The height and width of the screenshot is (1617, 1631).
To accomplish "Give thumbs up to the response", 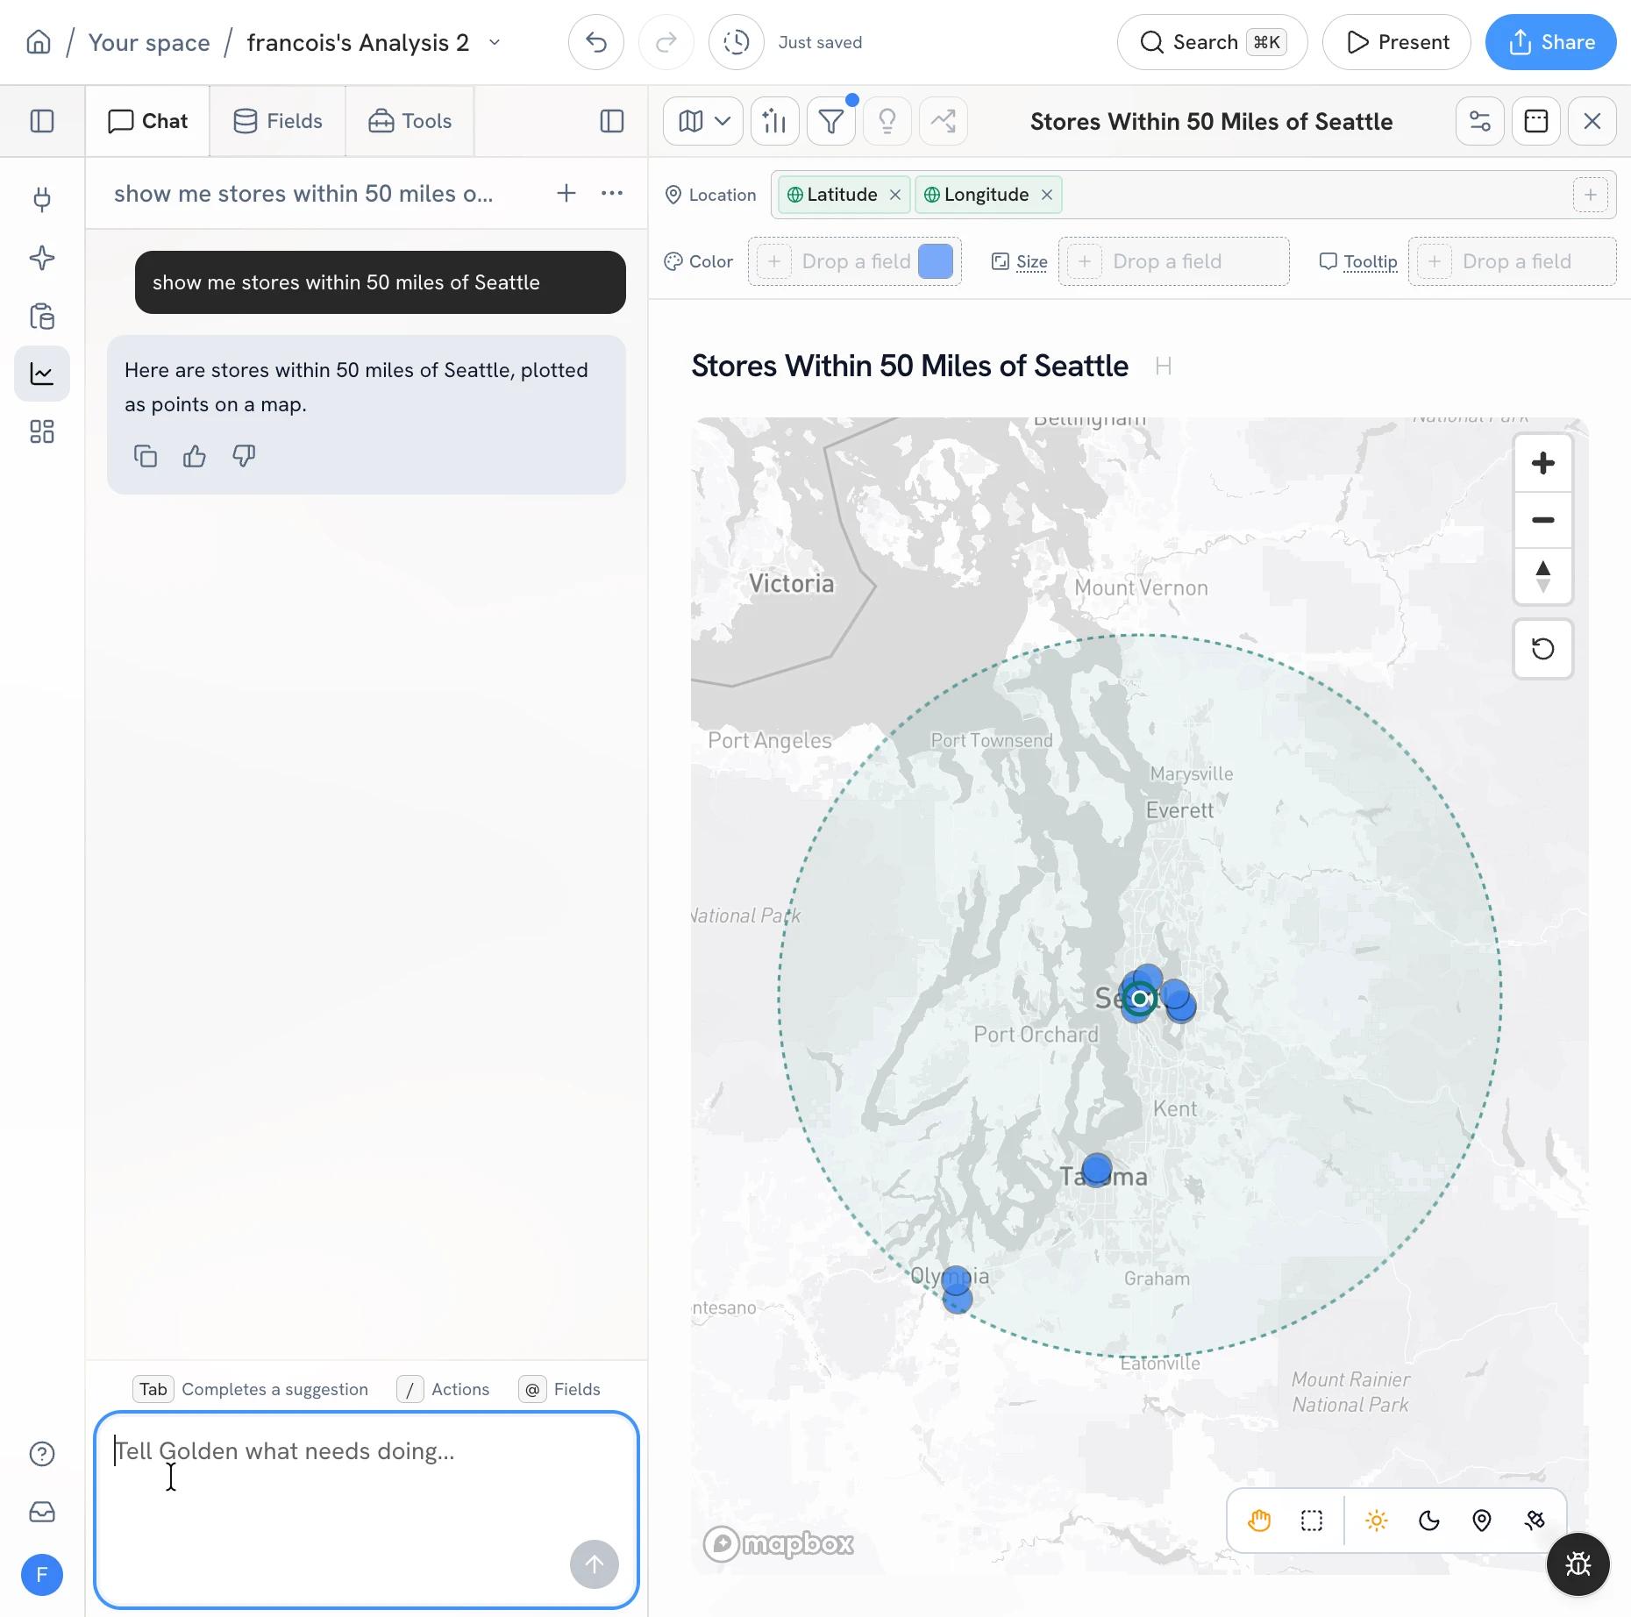I will 195,456.
